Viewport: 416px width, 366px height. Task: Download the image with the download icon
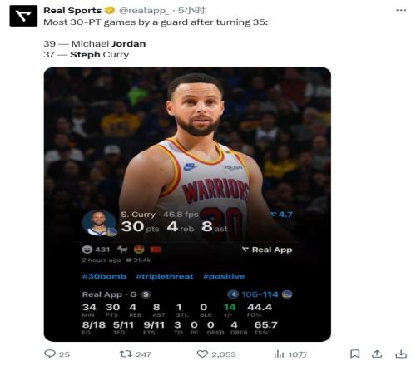(x=401, y=354)
